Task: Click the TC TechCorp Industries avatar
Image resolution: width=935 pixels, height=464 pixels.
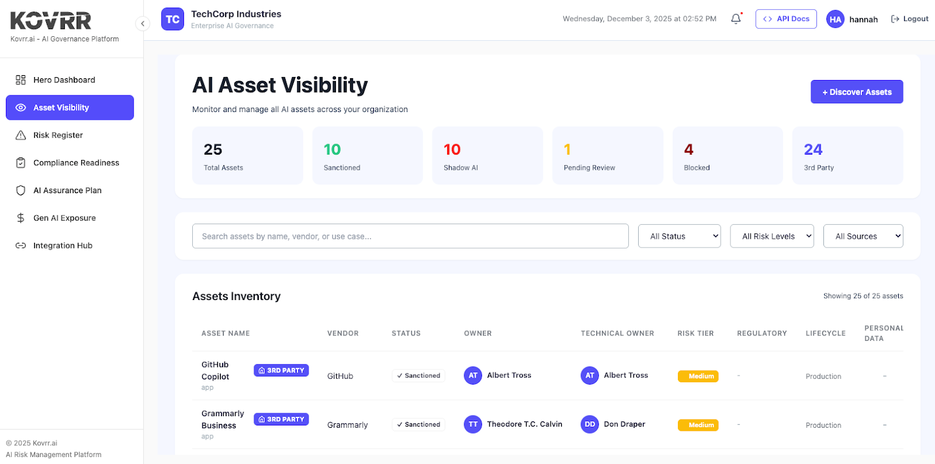Action: click(x=172, y=19)
